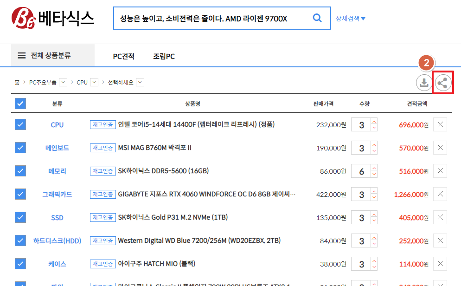Uncheck the SSD row checkbox
461x286 pixels.
click(20, 217)
